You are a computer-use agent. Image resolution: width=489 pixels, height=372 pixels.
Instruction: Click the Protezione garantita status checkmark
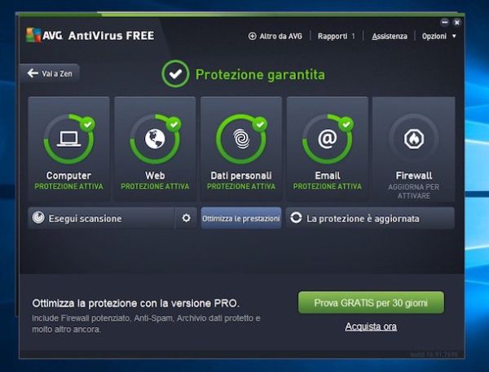(175, 74)
